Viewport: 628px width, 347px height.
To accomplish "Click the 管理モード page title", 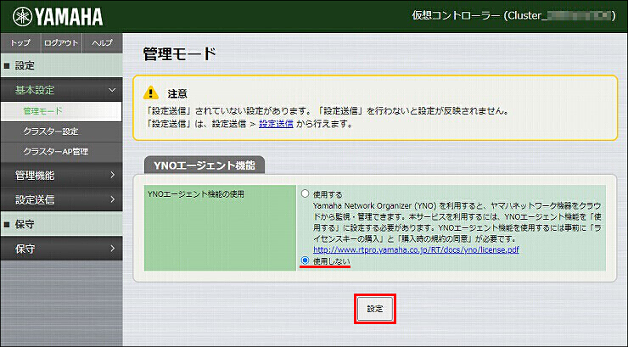I will 179,54.
